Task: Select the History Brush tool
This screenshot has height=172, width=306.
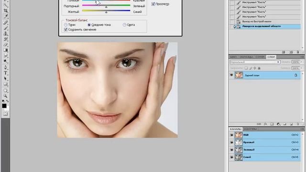Action: pos(5,39)
